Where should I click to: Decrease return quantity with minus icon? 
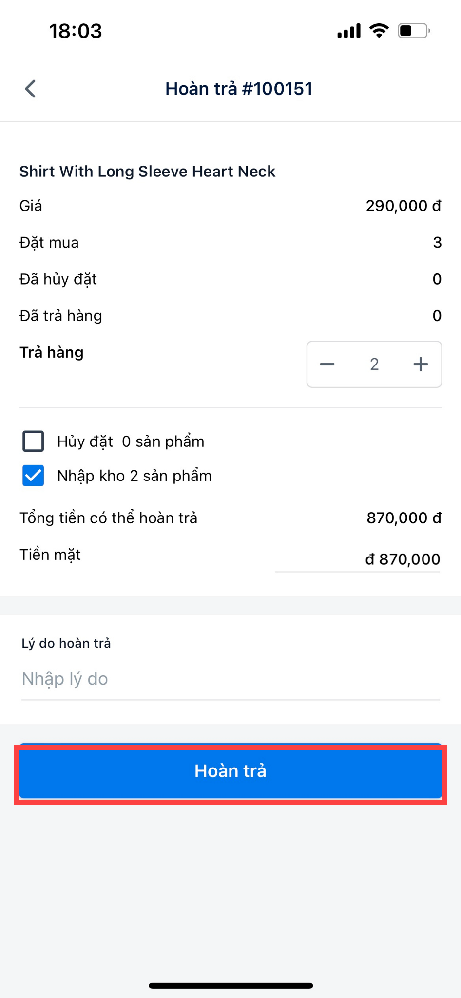click(327, 365)
